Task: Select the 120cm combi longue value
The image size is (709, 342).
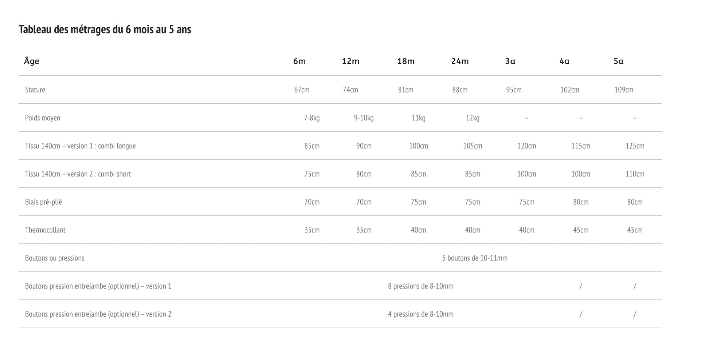Action: pyautogui.click(x=526, y=146)
